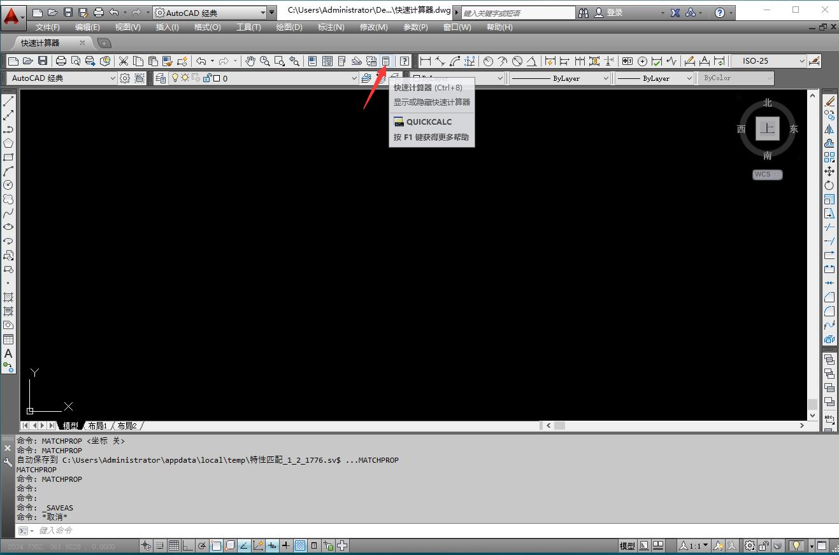839x555 pixels.
Task: Toggle layer 0 lock padlock icon
Action: coord(208,78)
